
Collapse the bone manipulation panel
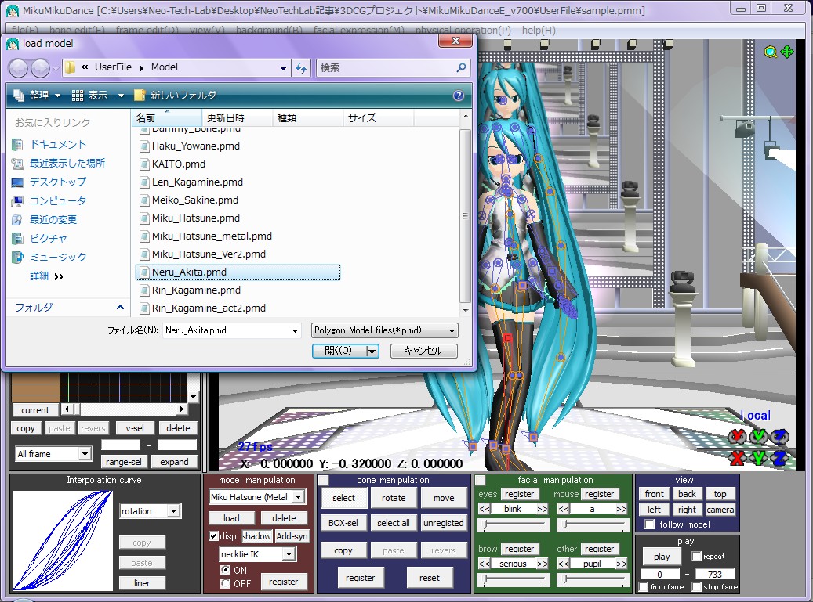(x=323, y=481)
